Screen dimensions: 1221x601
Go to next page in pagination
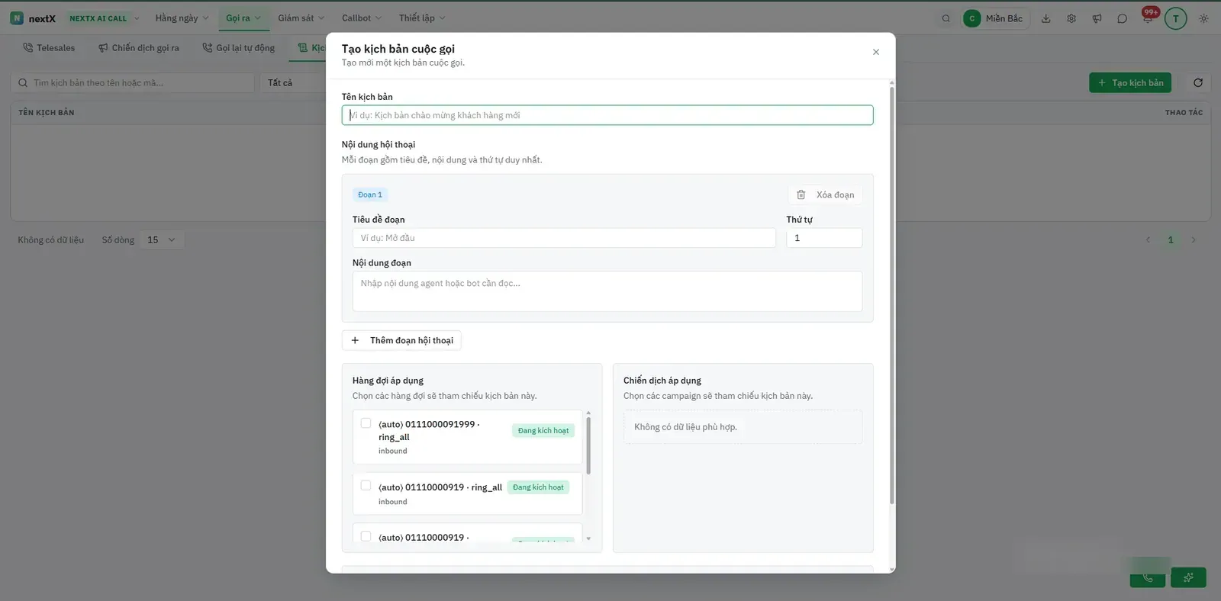pos(1194,240)
